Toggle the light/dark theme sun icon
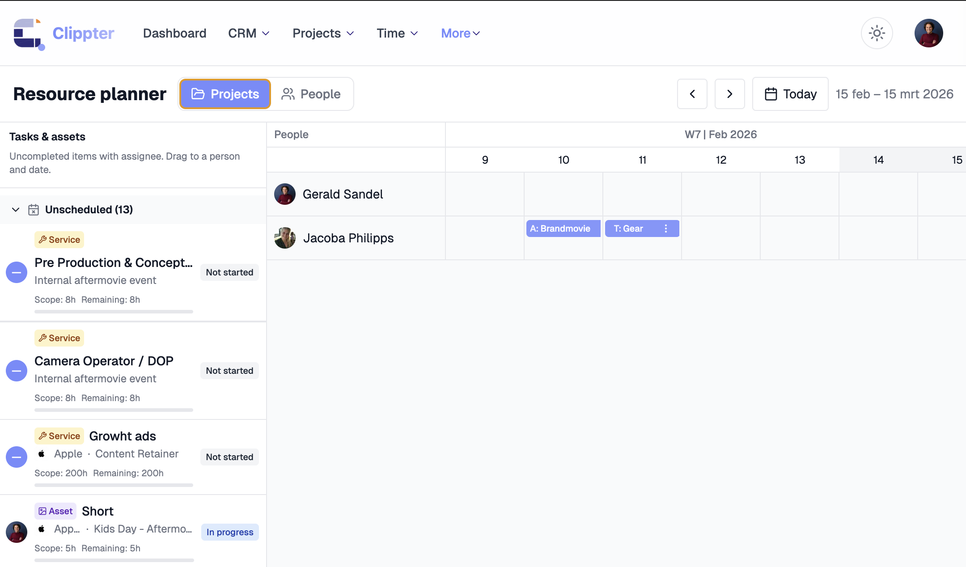966x567 pixels. coord(877,33)
